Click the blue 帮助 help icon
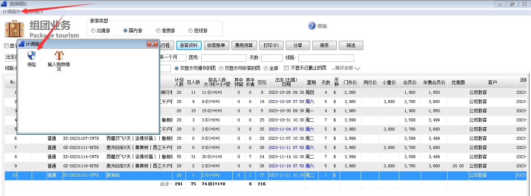The height and width of the screenshot is (196, 531). [x=312, y=26]
